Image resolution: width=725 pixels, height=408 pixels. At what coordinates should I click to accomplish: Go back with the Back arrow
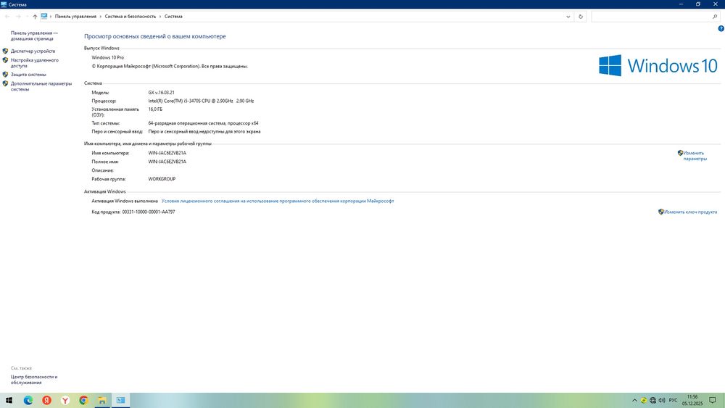(7, 16)
